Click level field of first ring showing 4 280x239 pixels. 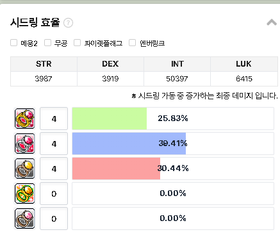[54, 119]
